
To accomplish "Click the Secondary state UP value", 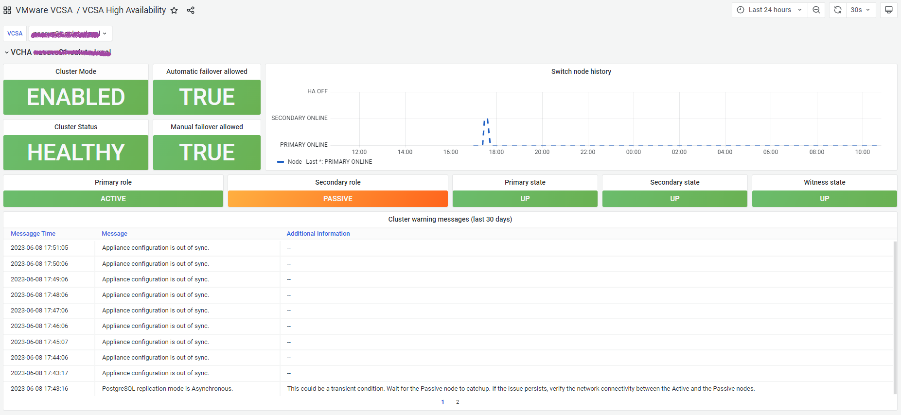I will click(x=675, y=199).
